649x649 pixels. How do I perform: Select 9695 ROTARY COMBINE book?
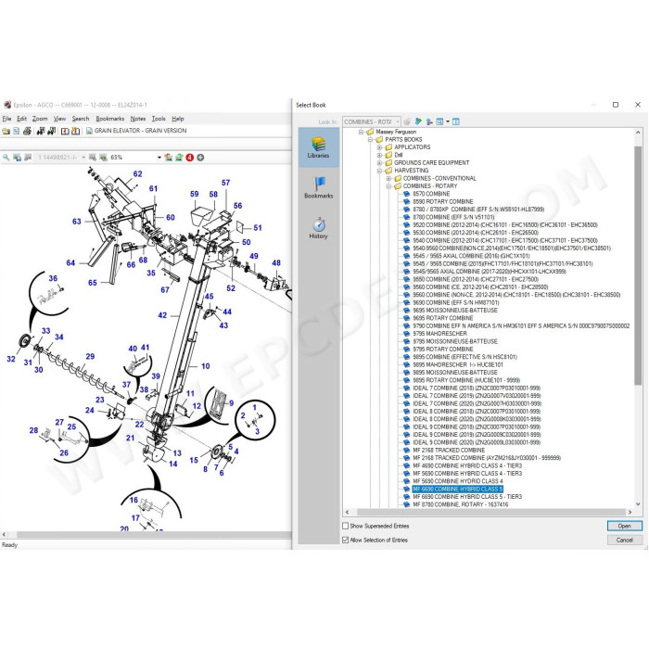(443, 318)
